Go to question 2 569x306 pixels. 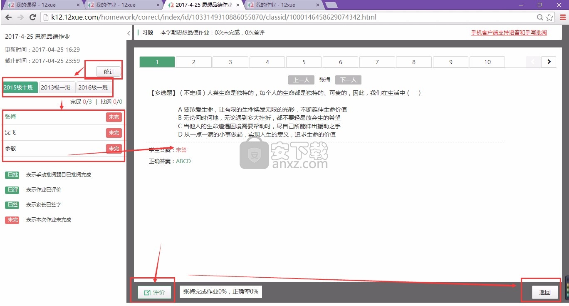tap(194, 62)
